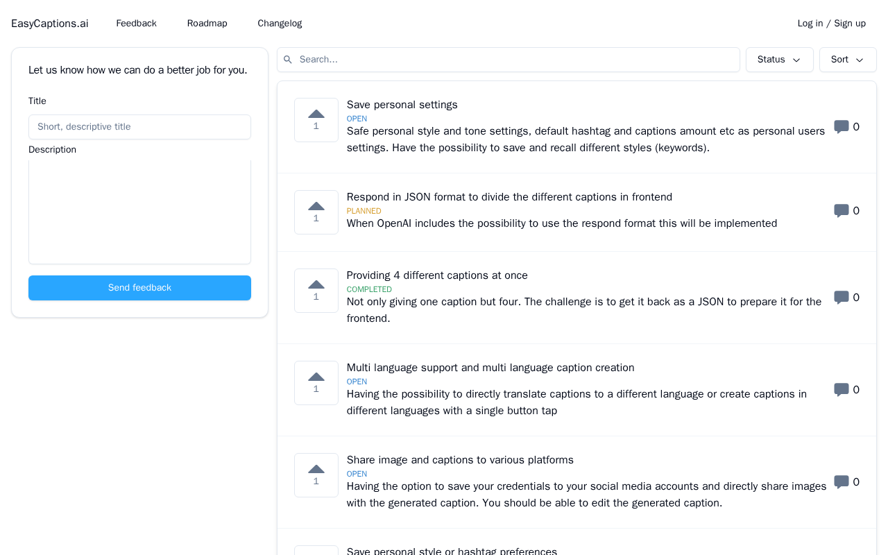Screen dimensions: 888x555
Task: Switch to the Roadmap page
Action: point(207,24)
